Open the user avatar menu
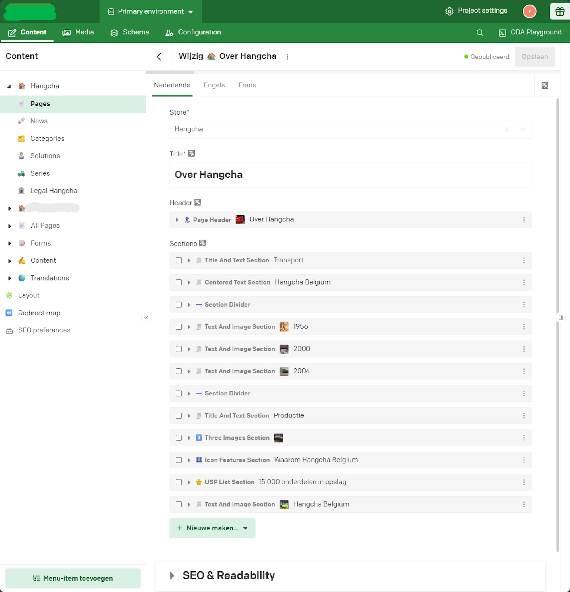Image resolution: width=570 pixels, height=592 pixels. 529,11
